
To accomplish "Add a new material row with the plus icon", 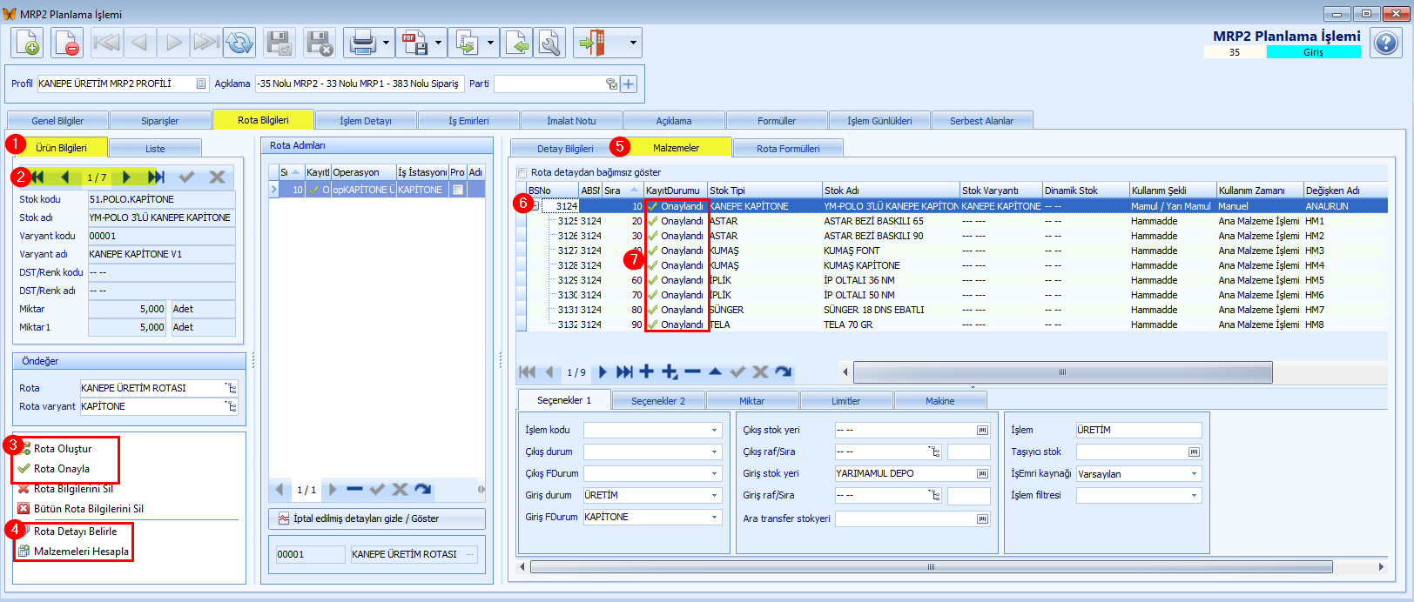I will [646, 371].
